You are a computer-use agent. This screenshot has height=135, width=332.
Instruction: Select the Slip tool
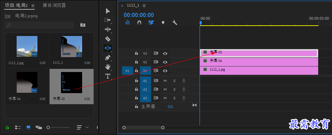[108, 48]
